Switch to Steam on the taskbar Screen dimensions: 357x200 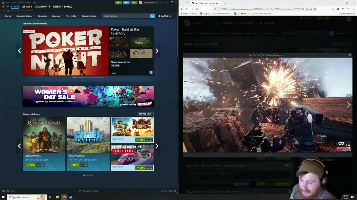[x=71, y=197]
